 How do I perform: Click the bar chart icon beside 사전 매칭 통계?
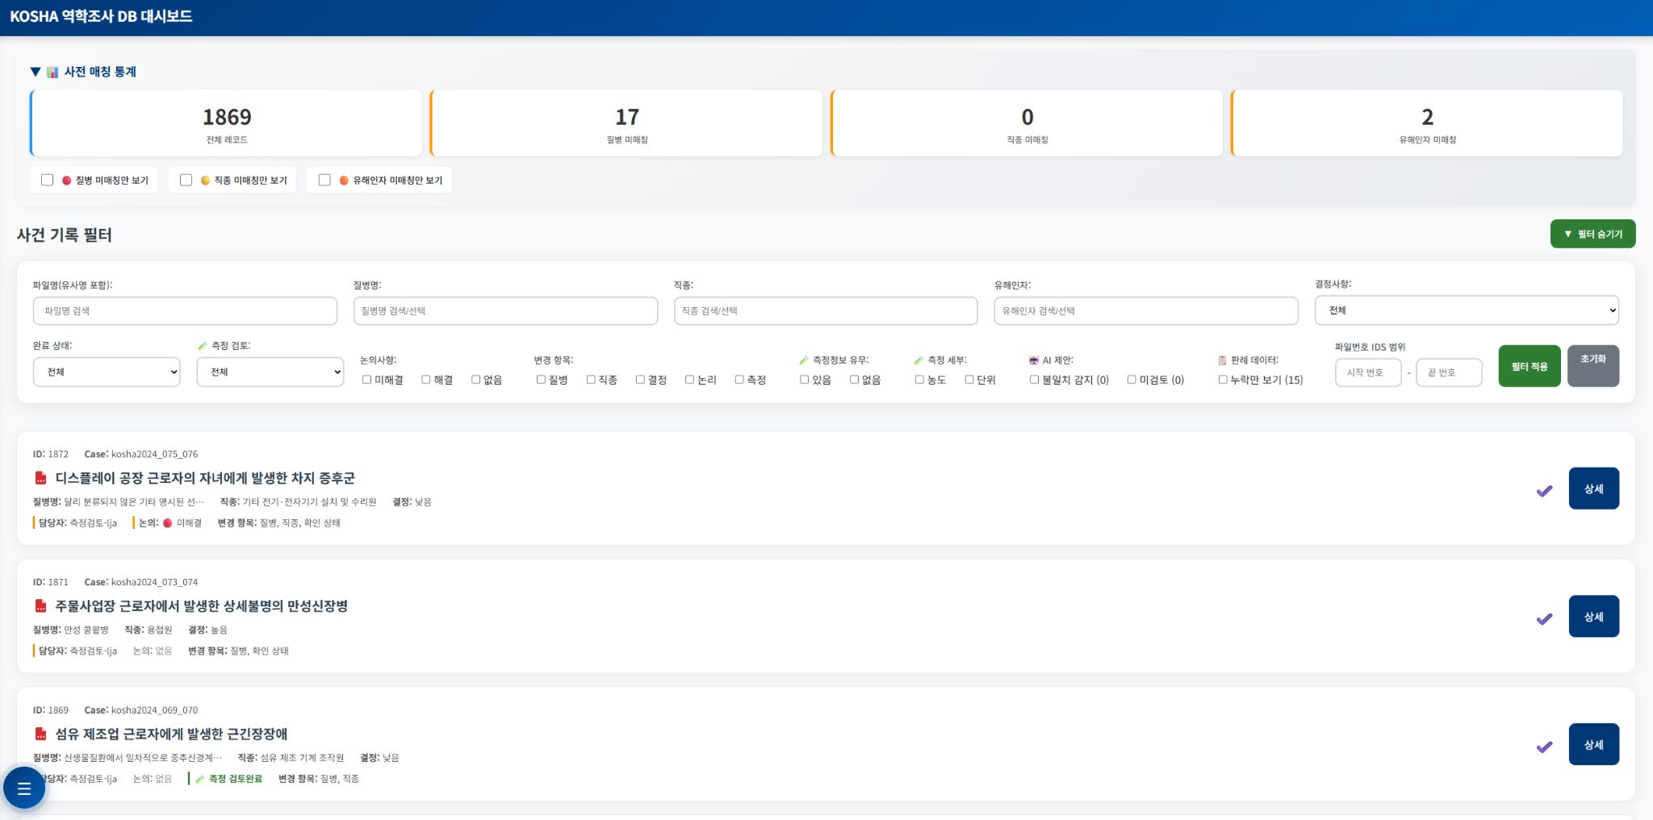[x=52, y=72]
